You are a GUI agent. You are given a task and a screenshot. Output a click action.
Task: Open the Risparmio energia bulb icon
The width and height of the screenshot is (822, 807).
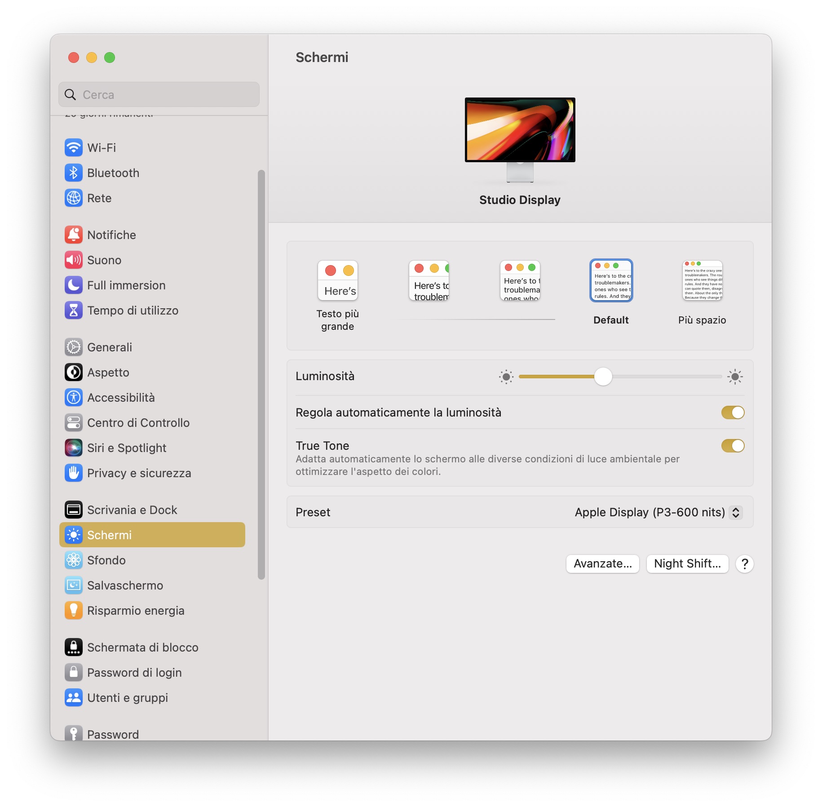(x=73, y=610)
